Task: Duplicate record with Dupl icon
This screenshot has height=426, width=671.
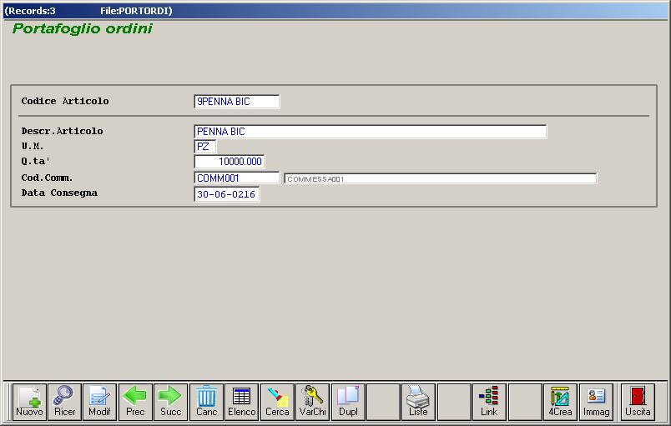Action: click(x=348, y=402)
